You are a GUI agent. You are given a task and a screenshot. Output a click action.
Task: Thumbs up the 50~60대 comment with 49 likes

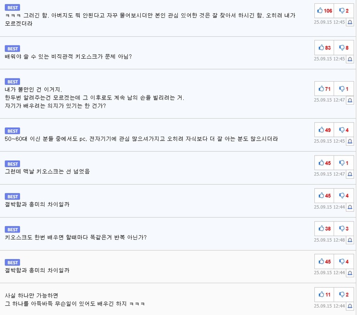(x=324, y=130)
